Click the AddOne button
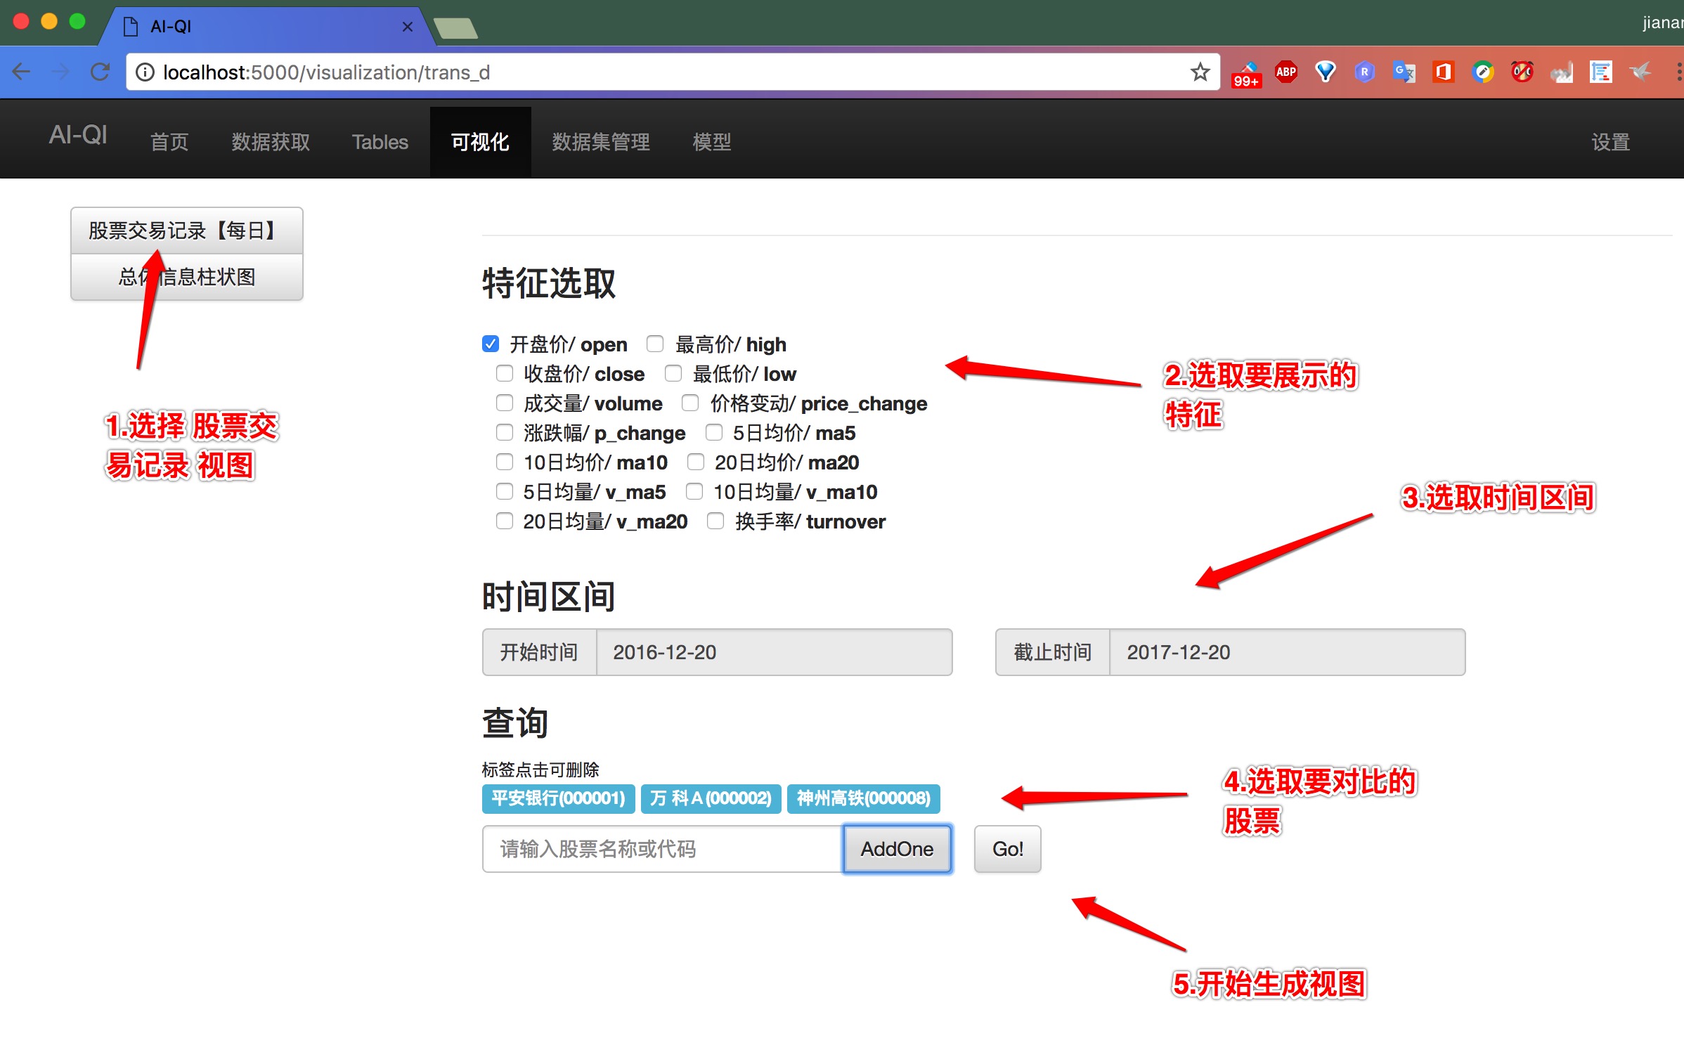The height and width of the screenshot is (1064, 1684). (x=897, y=849)
